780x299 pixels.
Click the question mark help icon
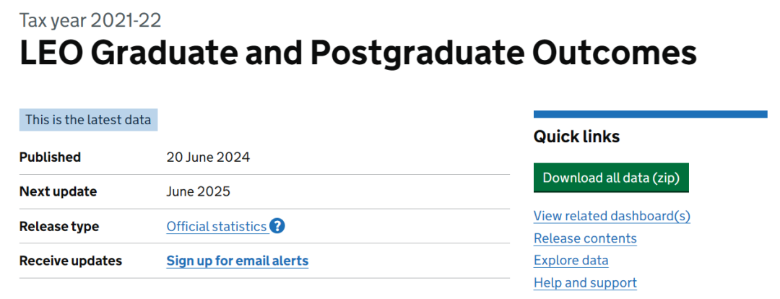[277, 226]
